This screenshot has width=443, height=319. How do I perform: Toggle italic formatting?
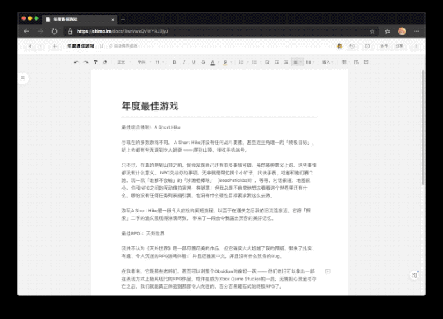point(184,62)
